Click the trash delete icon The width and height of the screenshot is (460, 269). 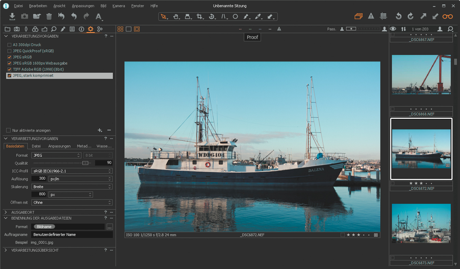point(49,16)
